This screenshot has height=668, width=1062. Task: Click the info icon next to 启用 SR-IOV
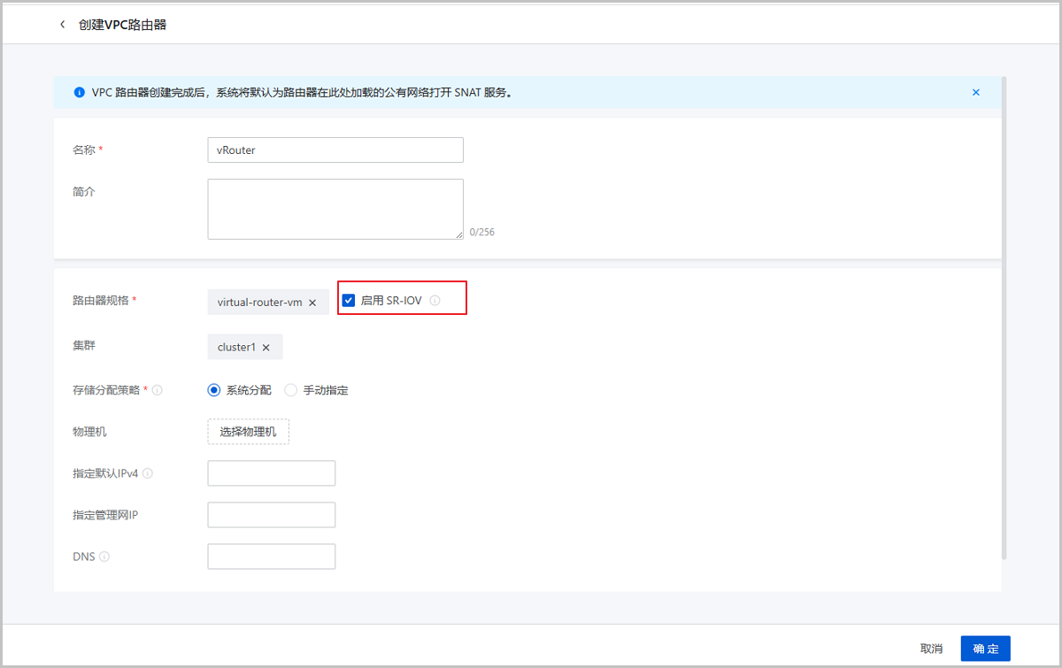pyautogui.click(x=435, y=301)
